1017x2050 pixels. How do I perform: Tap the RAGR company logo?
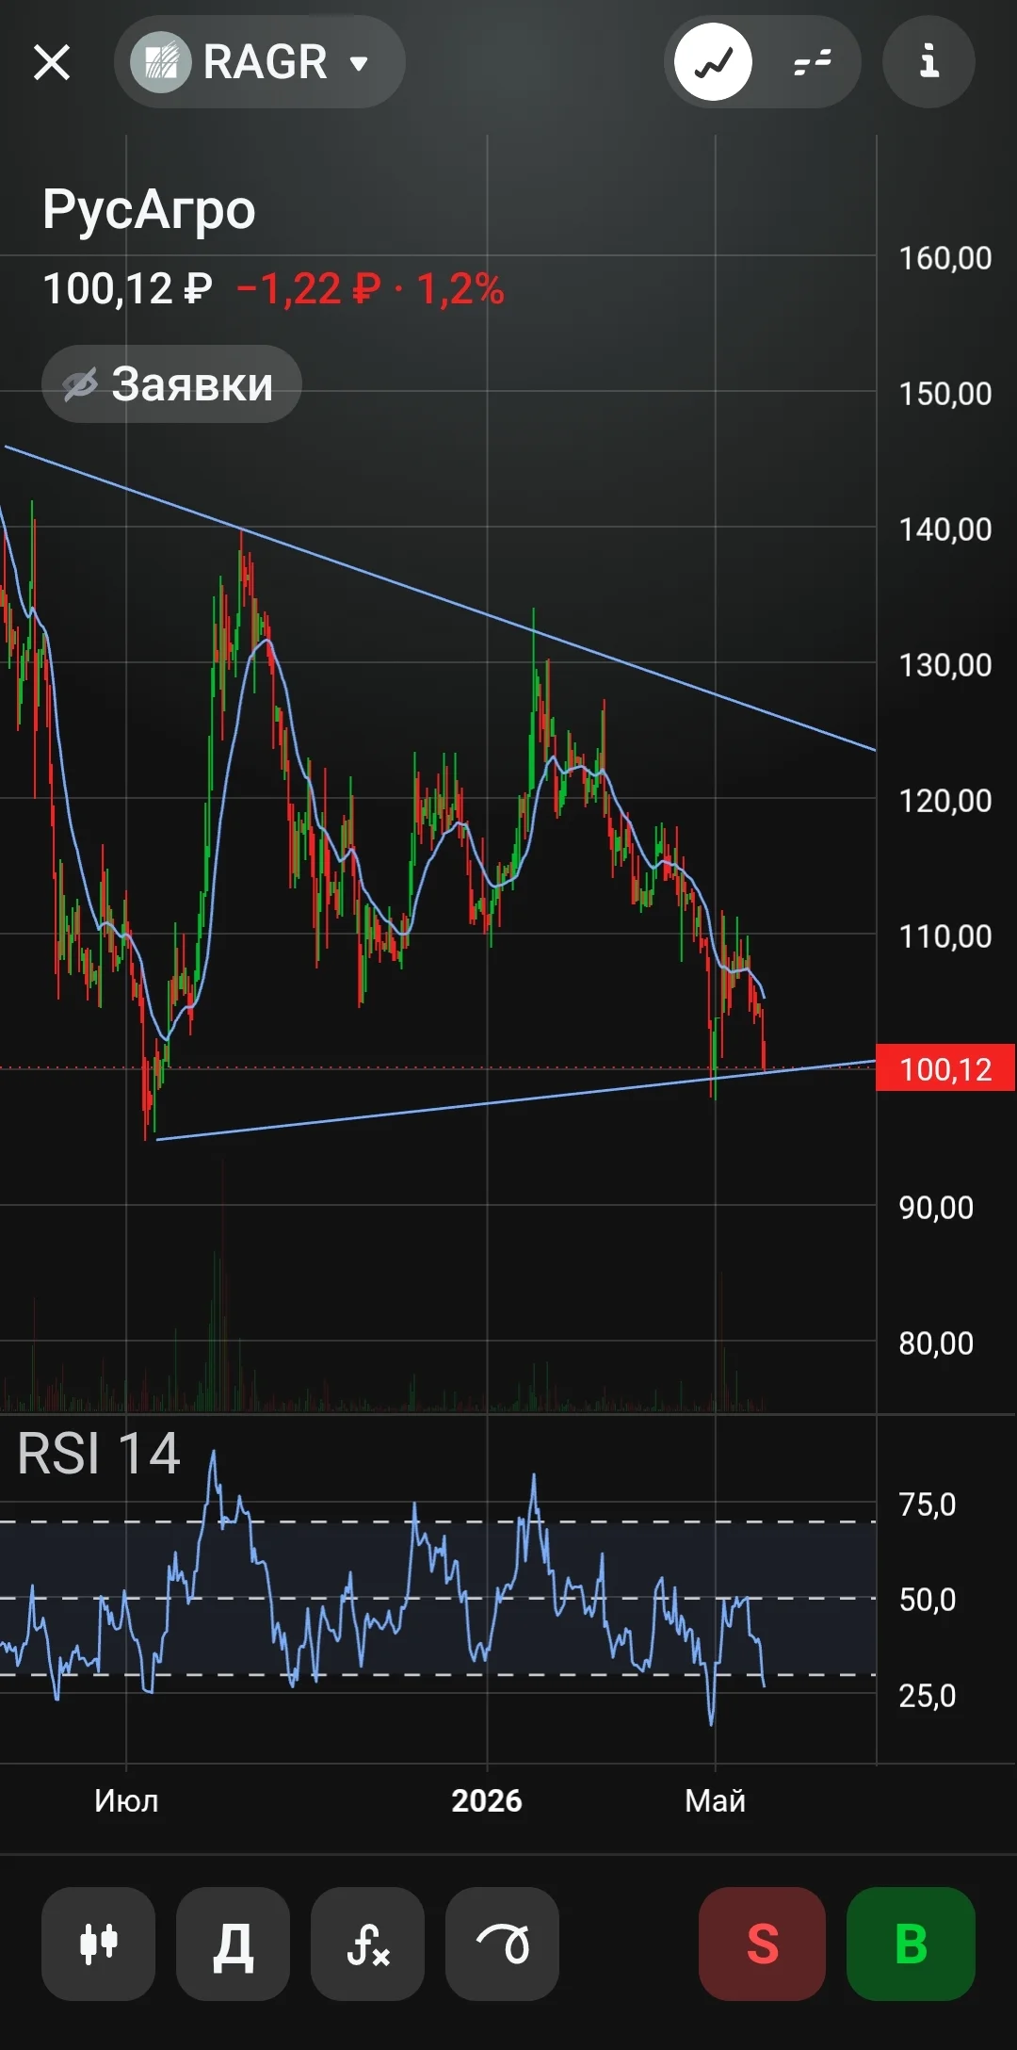[161, 62]
